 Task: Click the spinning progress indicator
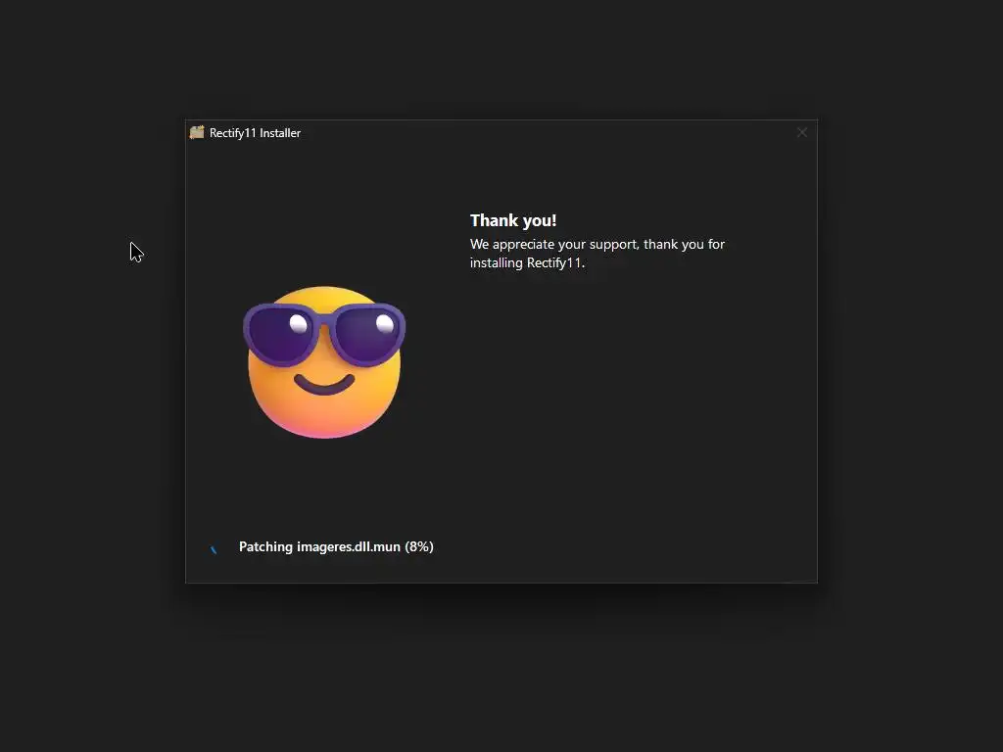coord(215,547)
